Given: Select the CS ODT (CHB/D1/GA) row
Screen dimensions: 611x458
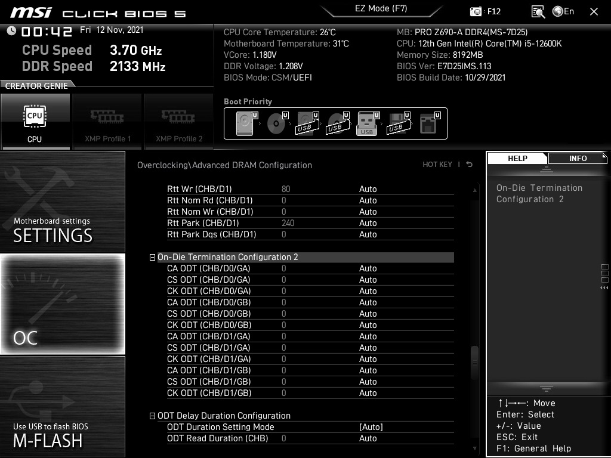Looking at the screenshot, I should coord(310,348).
